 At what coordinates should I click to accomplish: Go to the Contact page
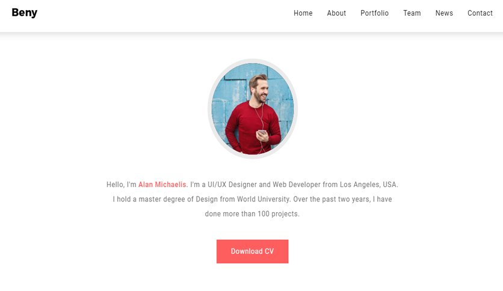click(x=480, y=13)
